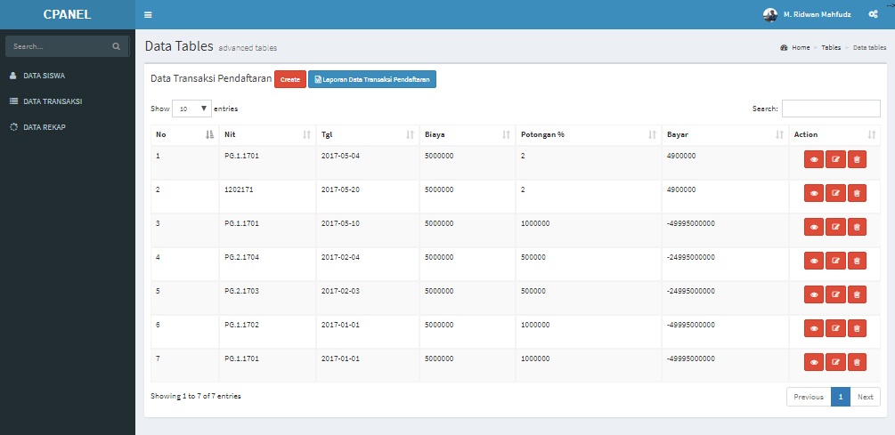This screenshot has height=435, width=895.
Task: Delete transaction PG.2.1703
Action: point(857,294)
